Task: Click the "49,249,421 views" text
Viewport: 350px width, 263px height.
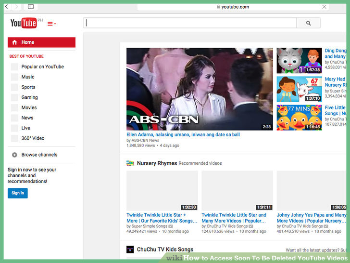Action: [142, 231]
